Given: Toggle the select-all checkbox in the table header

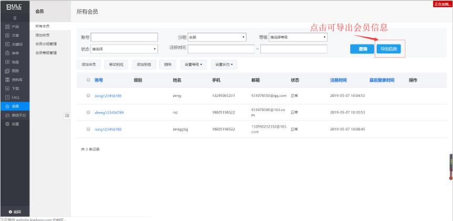Looking at the screenshot, I should [88, 80].
